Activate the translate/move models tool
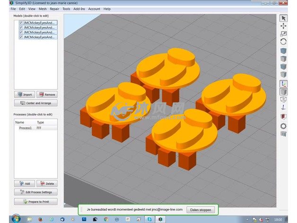Viewport: 297px width, 223px height. pos(283,26)
